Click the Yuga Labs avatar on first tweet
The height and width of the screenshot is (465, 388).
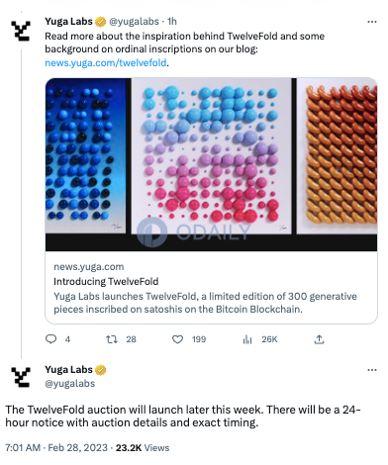coord(21,31)
